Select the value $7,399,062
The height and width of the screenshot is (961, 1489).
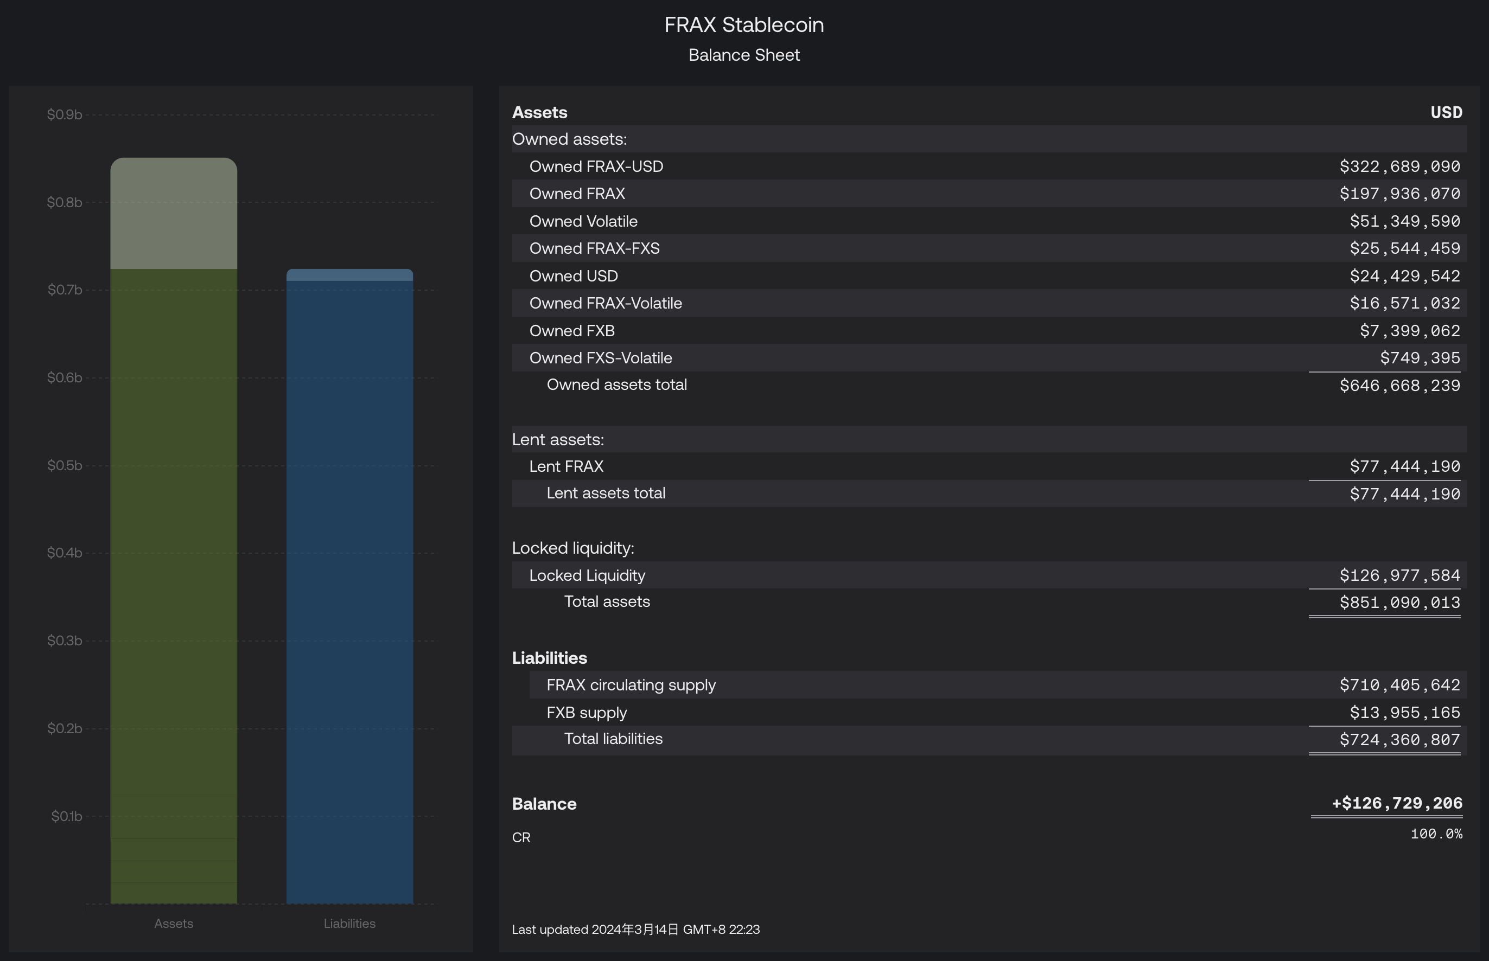coord(1410,331)
